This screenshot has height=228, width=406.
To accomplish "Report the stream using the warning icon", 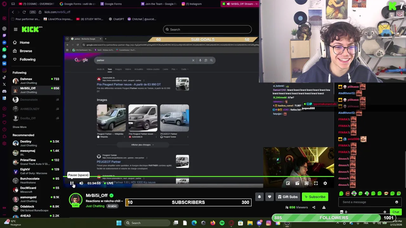I will click(x=324, y=207).
